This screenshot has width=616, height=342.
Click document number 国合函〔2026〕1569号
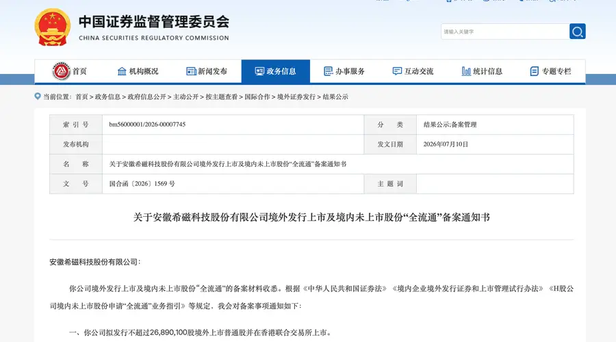142,184
